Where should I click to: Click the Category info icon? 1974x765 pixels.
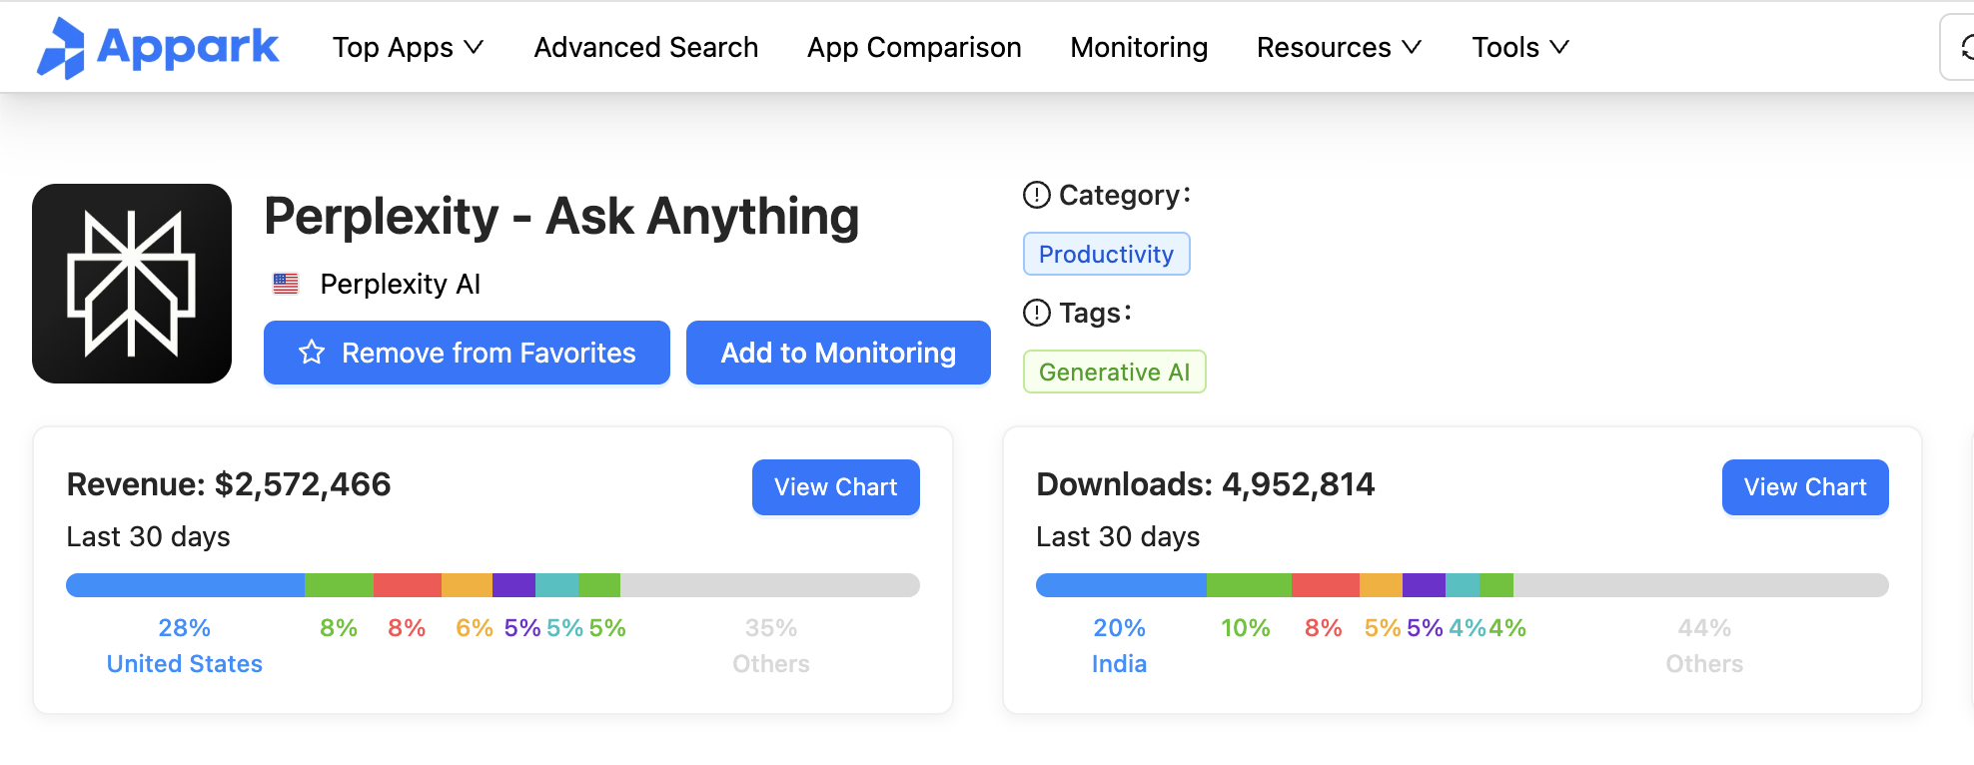(1037, 195)
